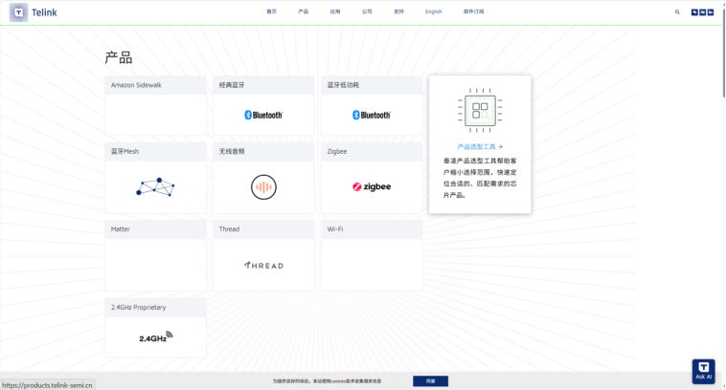The image size is (726, 390).
Task: Open the 经典蓝牙 product heading
Action: tap(232, 85)
